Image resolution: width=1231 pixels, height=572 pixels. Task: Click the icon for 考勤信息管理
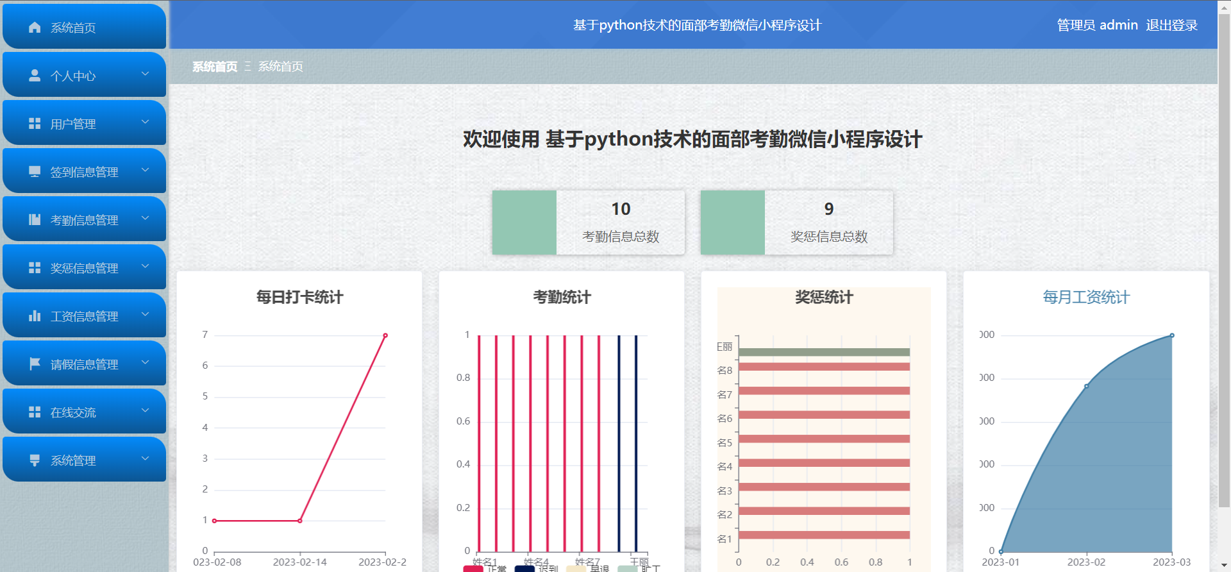pyautogui.click(x=35, y=220)
